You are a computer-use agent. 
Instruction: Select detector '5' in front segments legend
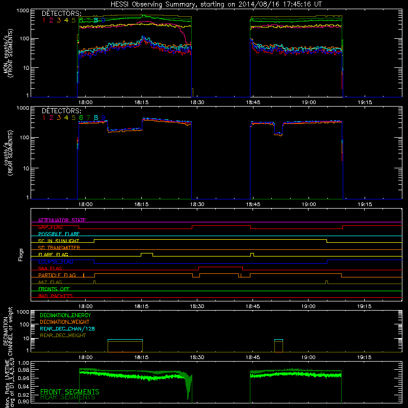(73, 20)
